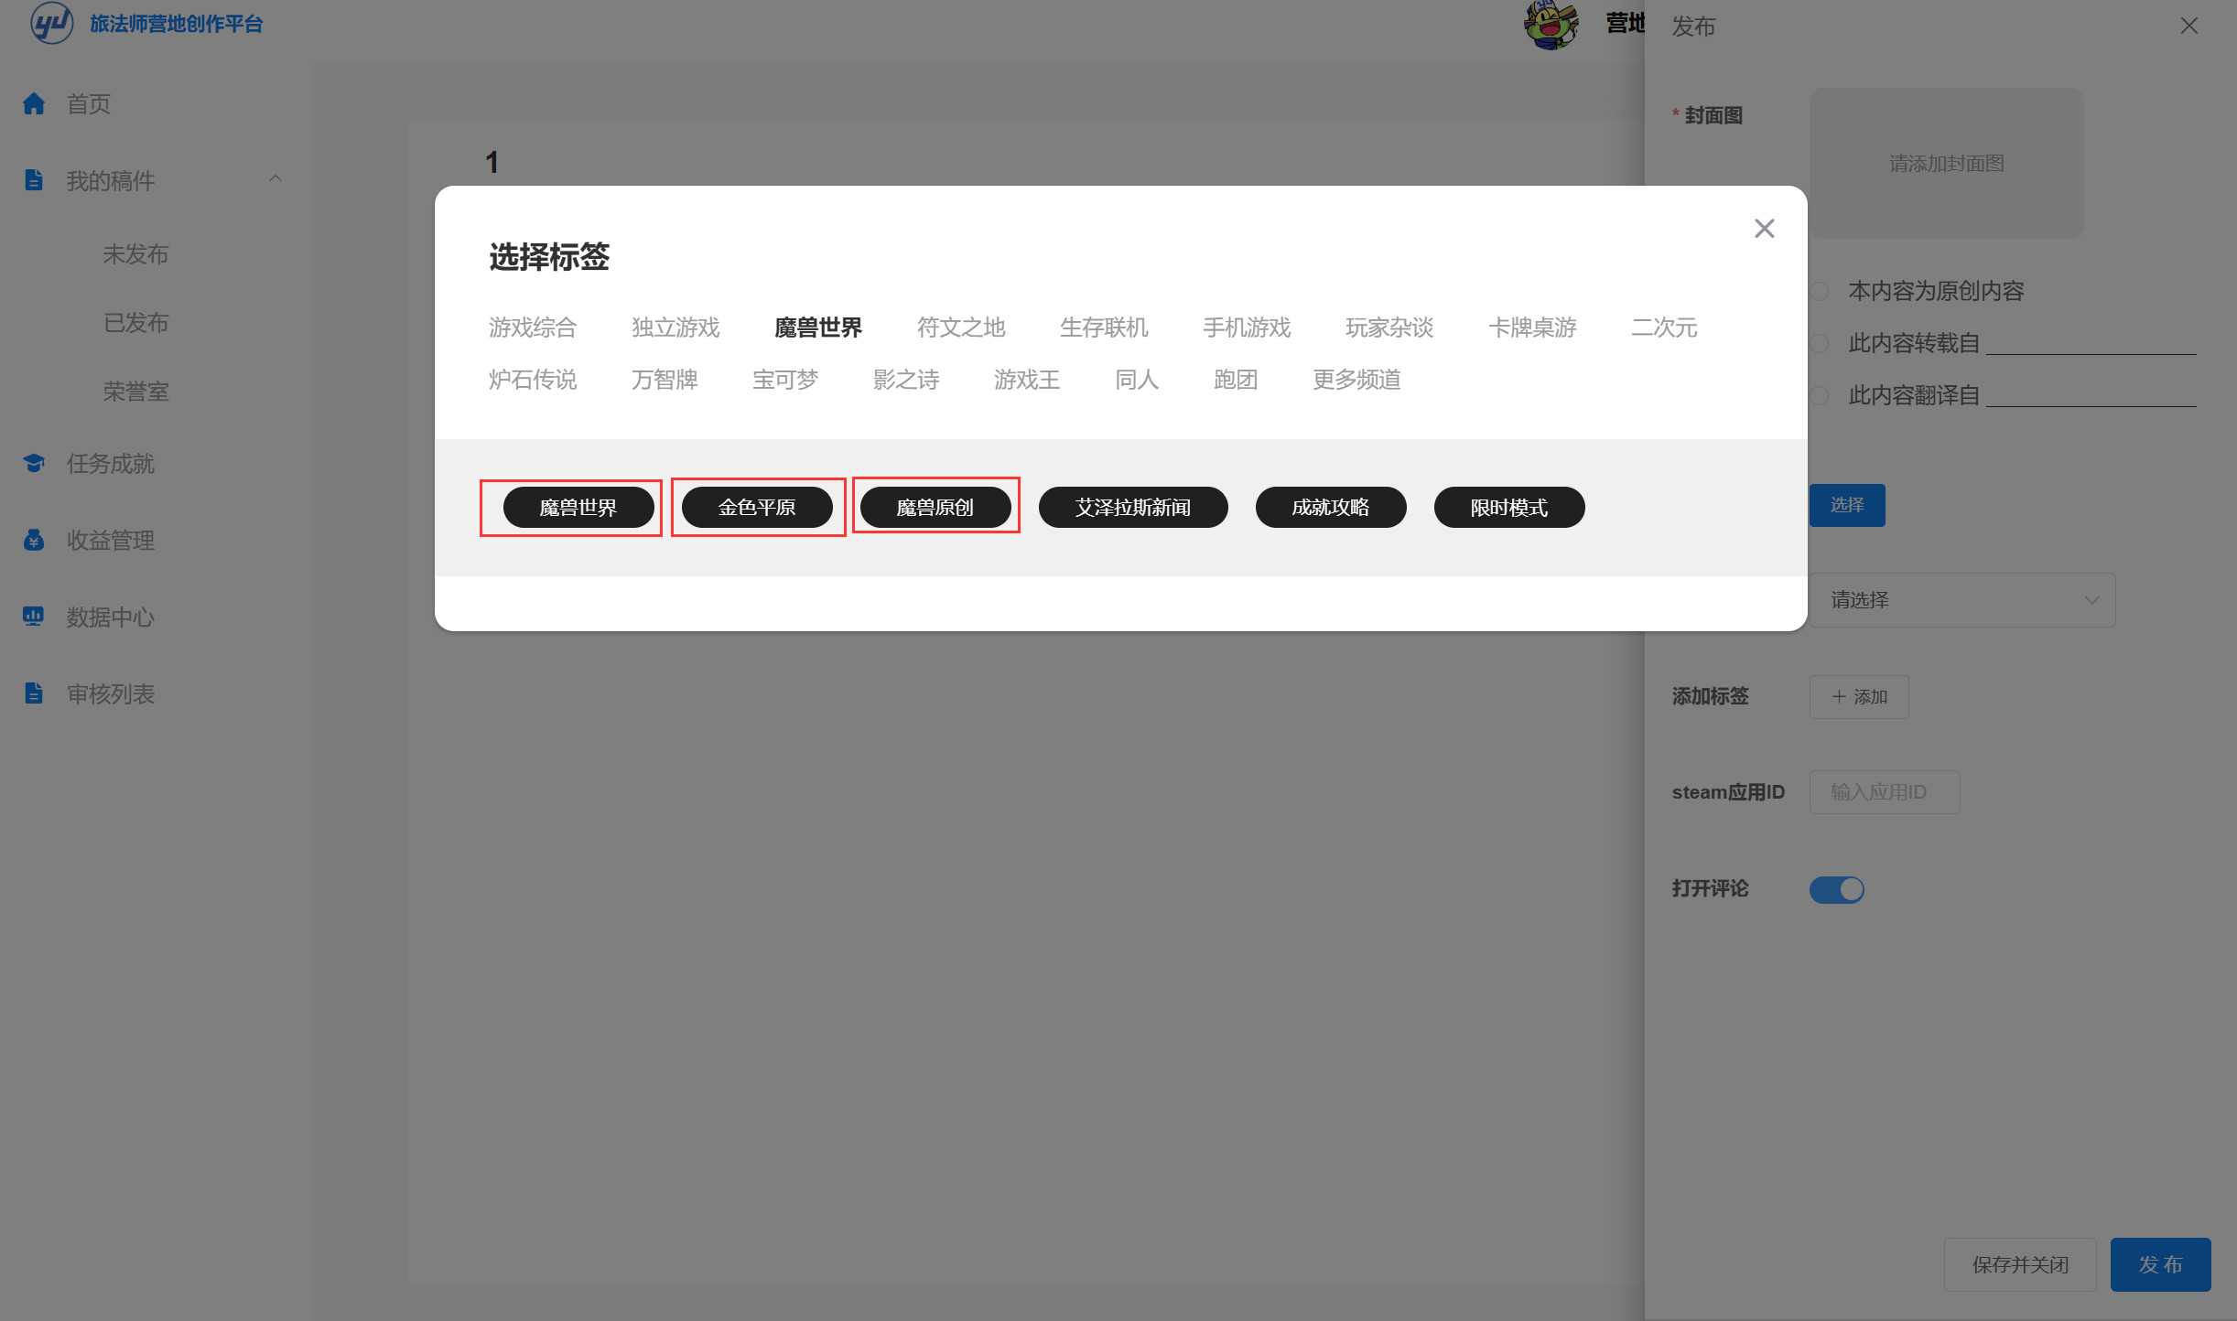Collapse the 我的稿件 submenu

coord(275,179)
